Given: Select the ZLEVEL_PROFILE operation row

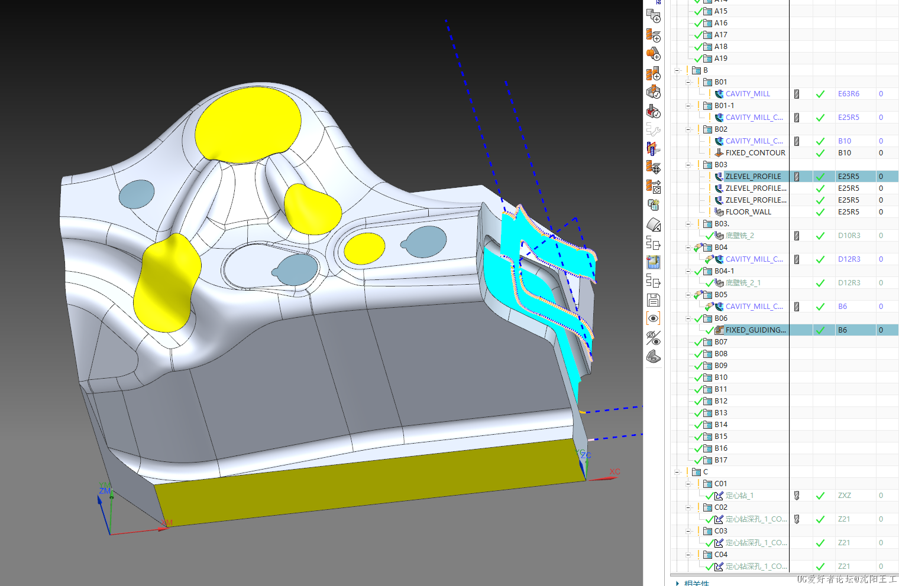Looking at the screenshot, I should (x=753, y=177).
